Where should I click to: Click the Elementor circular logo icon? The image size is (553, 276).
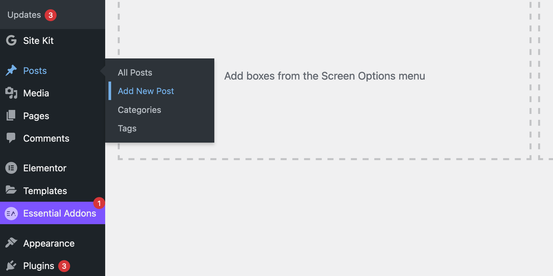pos(11,168)
